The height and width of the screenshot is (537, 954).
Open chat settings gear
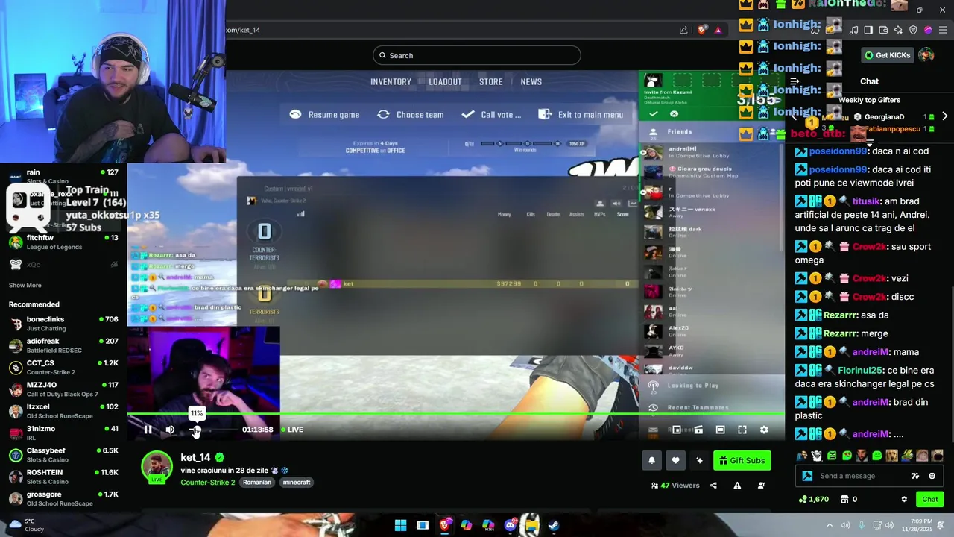(x=904, y=499)
